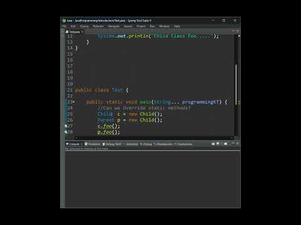
Task: Switch to the Expressions tab
Action: point(183,144)
